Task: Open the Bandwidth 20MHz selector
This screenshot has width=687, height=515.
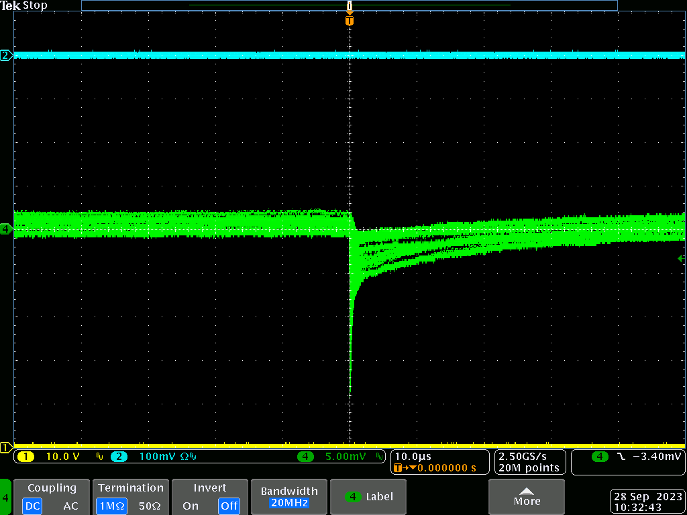Action: (x=288, y=497)
